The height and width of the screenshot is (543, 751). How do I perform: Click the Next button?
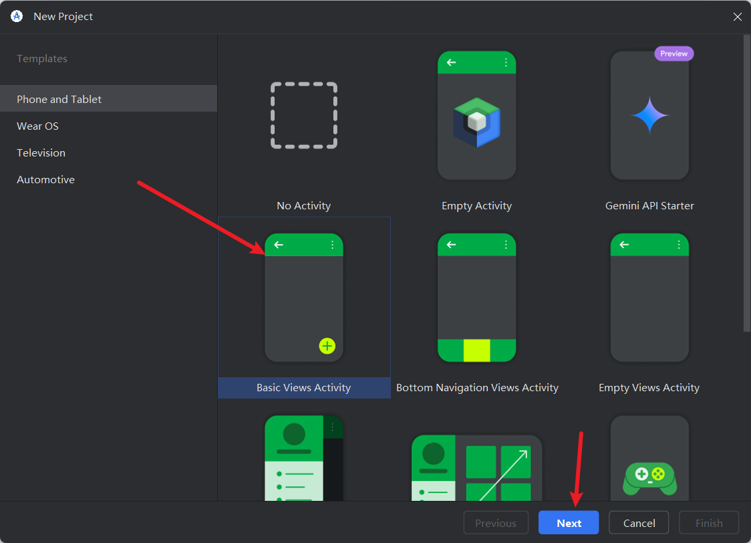tap(569, 522)
